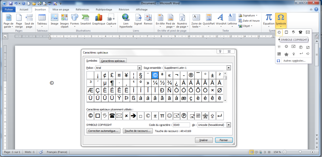Pick the spider web symbol in the Symbole gallery

point(286,54)
